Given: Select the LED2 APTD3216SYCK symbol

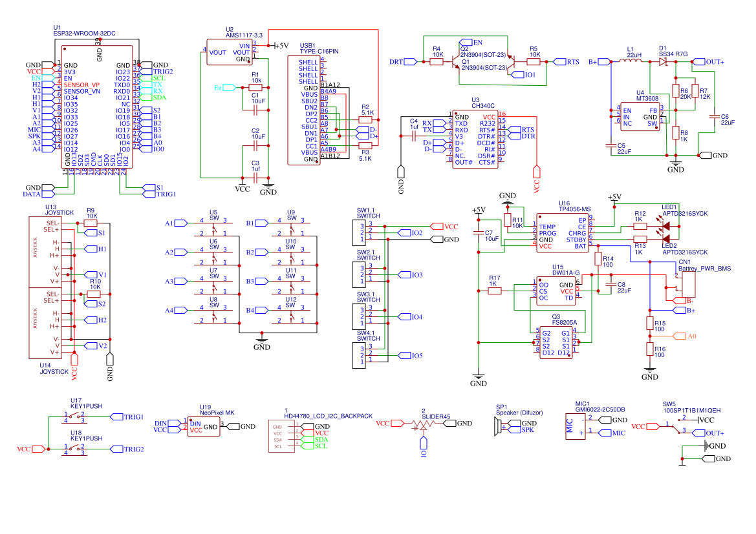Looking at the screenshot, I should click(x=665, y=239).
